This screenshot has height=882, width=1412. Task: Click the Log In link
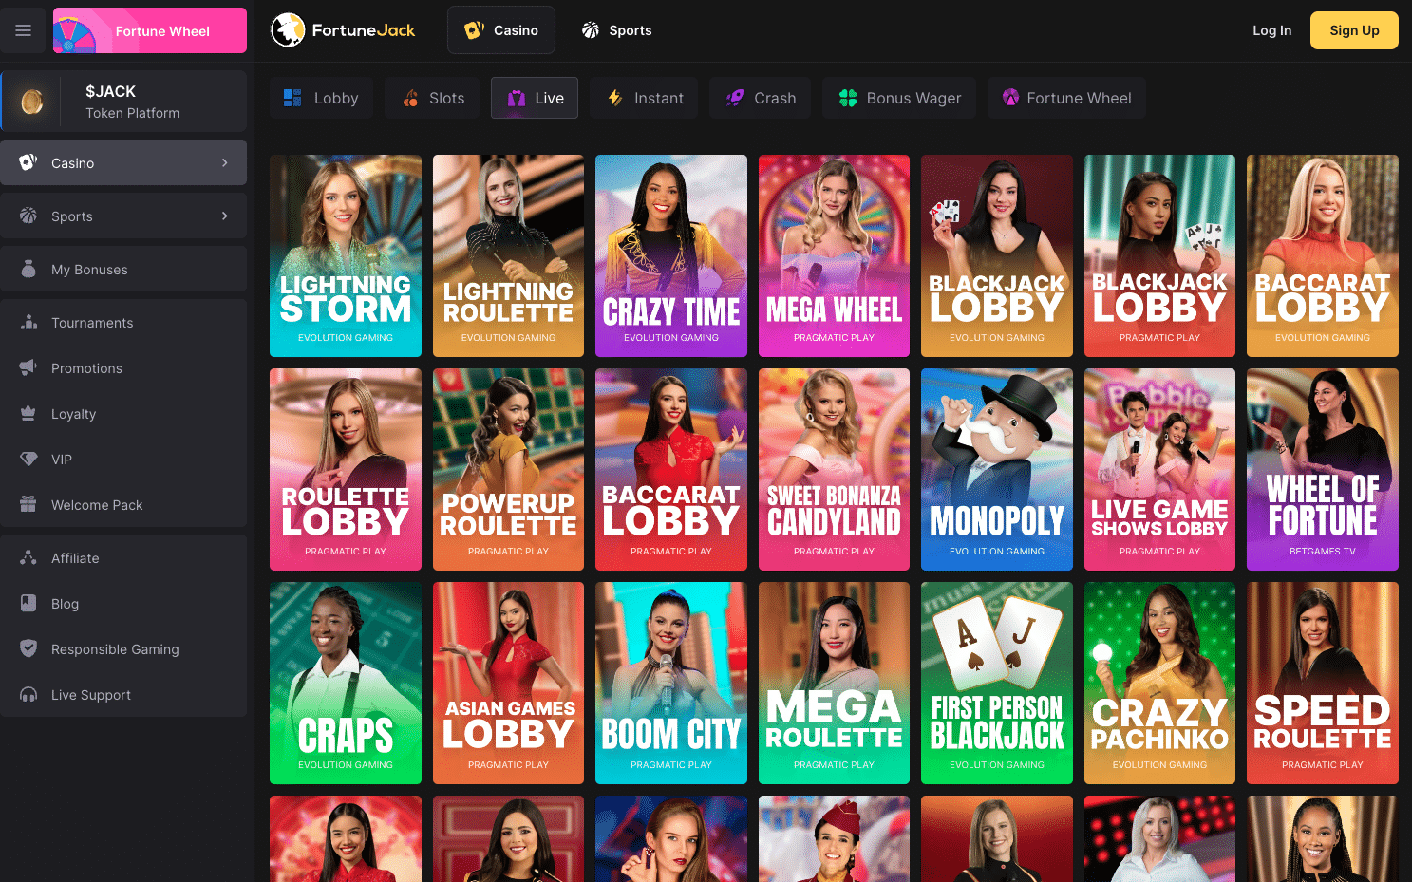point(1271,30)
